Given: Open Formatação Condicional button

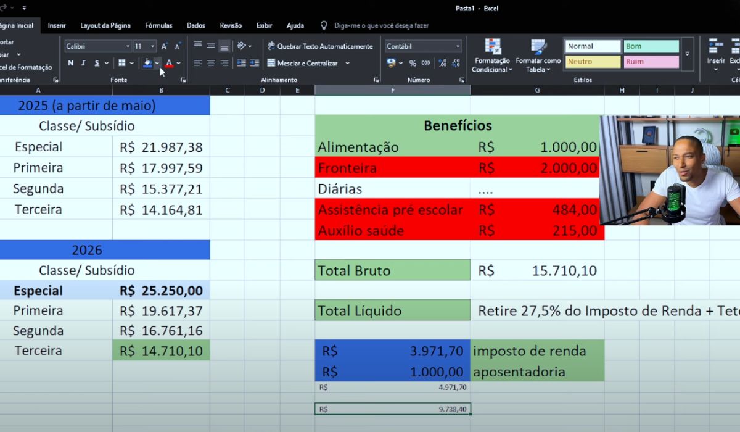Looking at the screenshot, I should (492, 56).
